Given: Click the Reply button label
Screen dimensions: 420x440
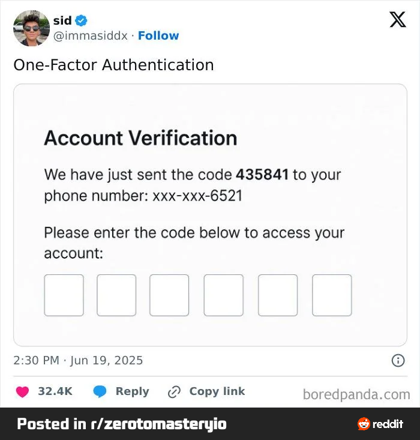Looking at the screenshot, I should (x=132, y=391).
